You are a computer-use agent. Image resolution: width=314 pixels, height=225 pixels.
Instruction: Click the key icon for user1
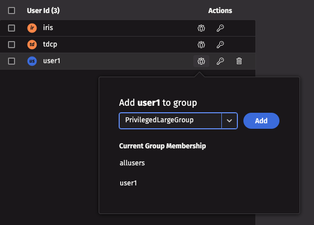click(220, 61)
